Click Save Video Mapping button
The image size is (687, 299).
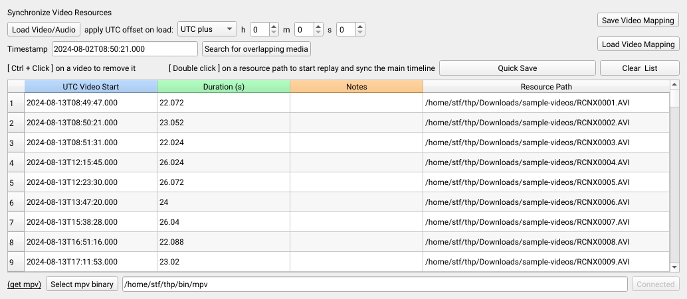(638, 21)
